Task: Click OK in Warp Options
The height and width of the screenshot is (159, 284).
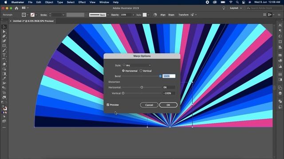Action: [x=168, y=105]
